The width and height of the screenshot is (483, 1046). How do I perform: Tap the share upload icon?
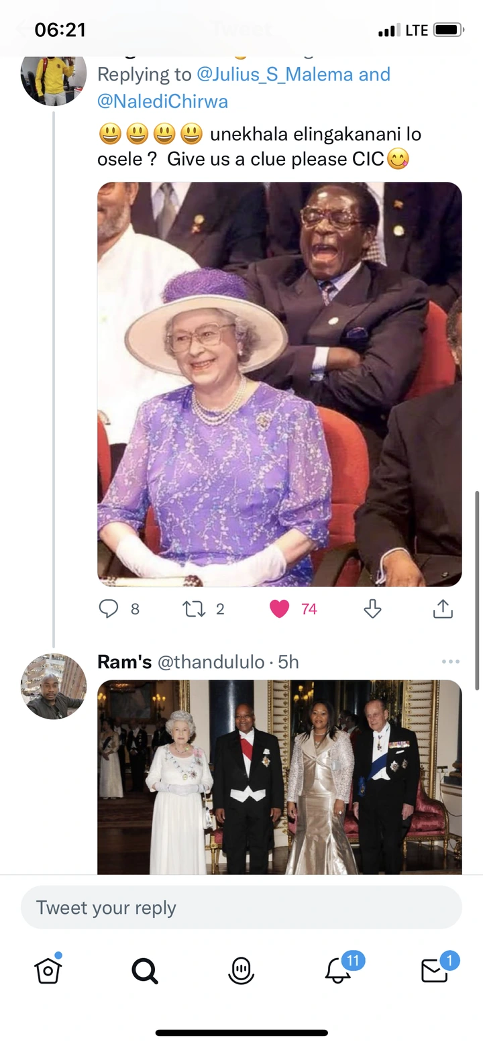click(443, 609)
